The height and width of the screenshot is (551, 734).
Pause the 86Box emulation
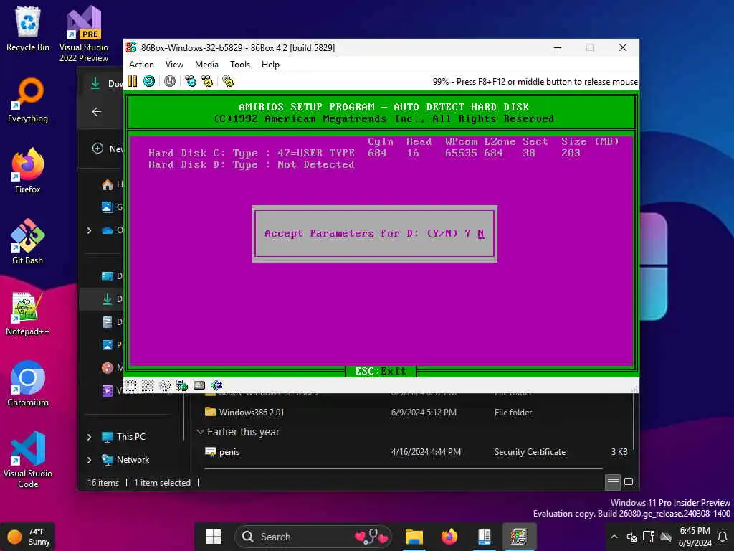tap(133, 81)
